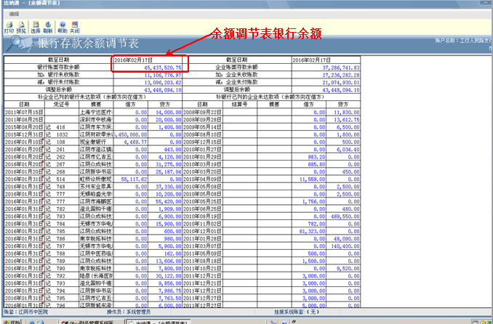Open 预览 (Preview) from the toolbar
The width and height of the screenshot is (493, 324).
point(21,28)
